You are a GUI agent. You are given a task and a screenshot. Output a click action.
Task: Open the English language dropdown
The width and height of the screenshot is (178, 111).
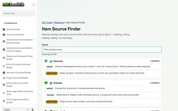point(16,110)
